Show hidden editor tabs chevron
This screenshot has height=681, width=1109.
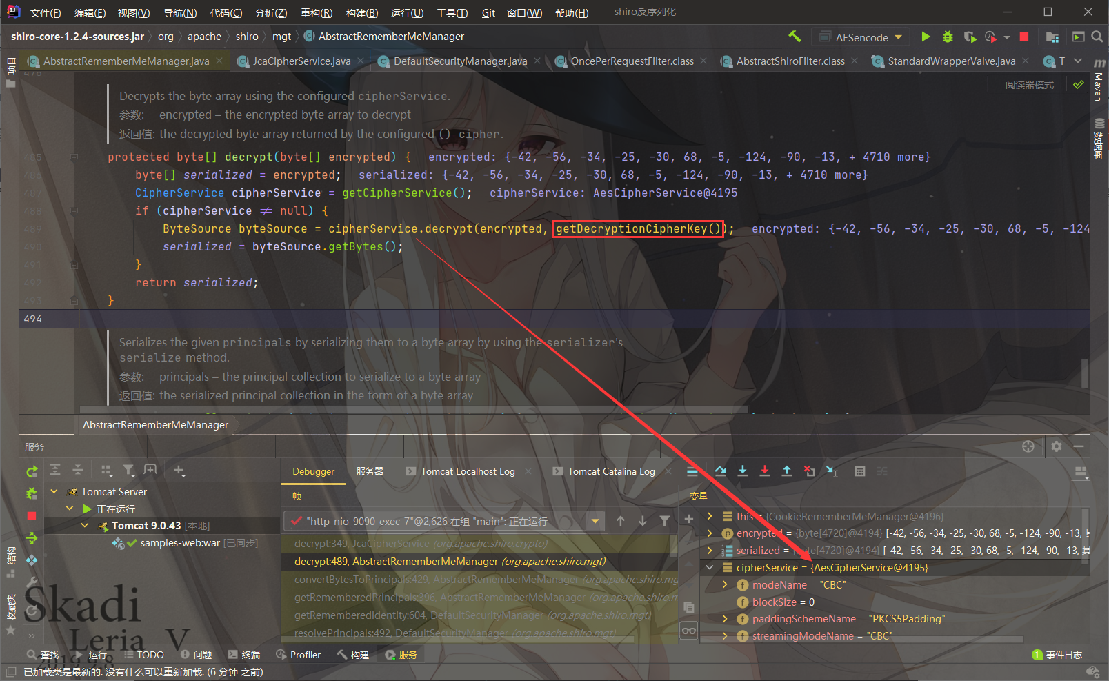pyautogui.click(x=1078, y=61)
